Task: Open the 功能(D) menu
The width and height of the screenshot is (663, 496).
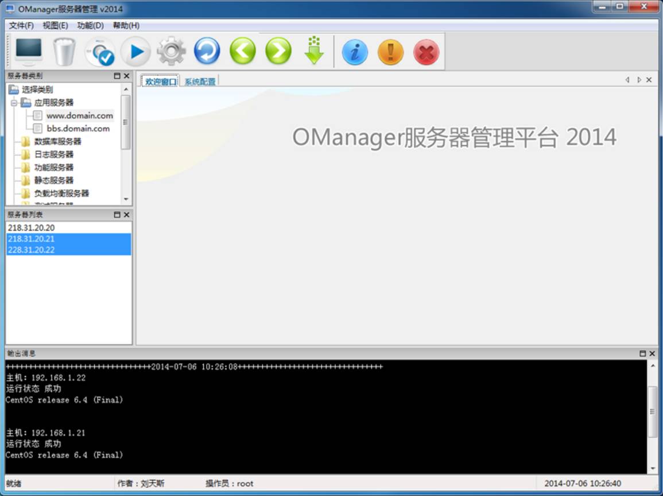Action: point(91,25)
